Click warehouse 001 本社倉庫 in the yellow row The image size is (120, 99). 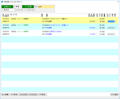click(47, 21)
